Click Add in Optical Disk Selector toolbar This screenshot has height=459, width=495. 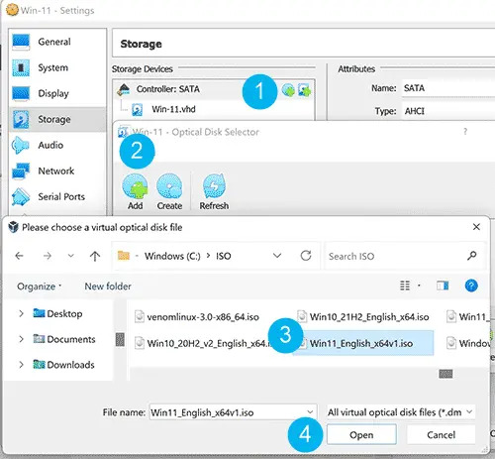(135, 192)
